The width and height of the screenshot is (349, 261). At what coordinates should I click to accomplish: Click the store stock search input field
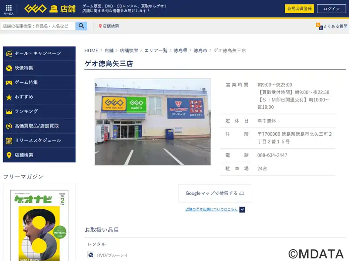click(x=38, y=26)
